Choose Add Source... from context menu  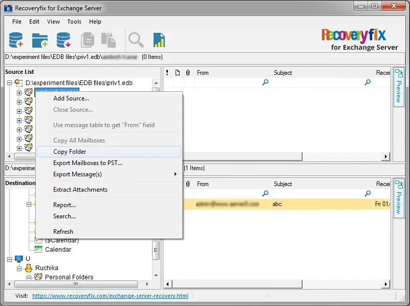coord(109,98)
